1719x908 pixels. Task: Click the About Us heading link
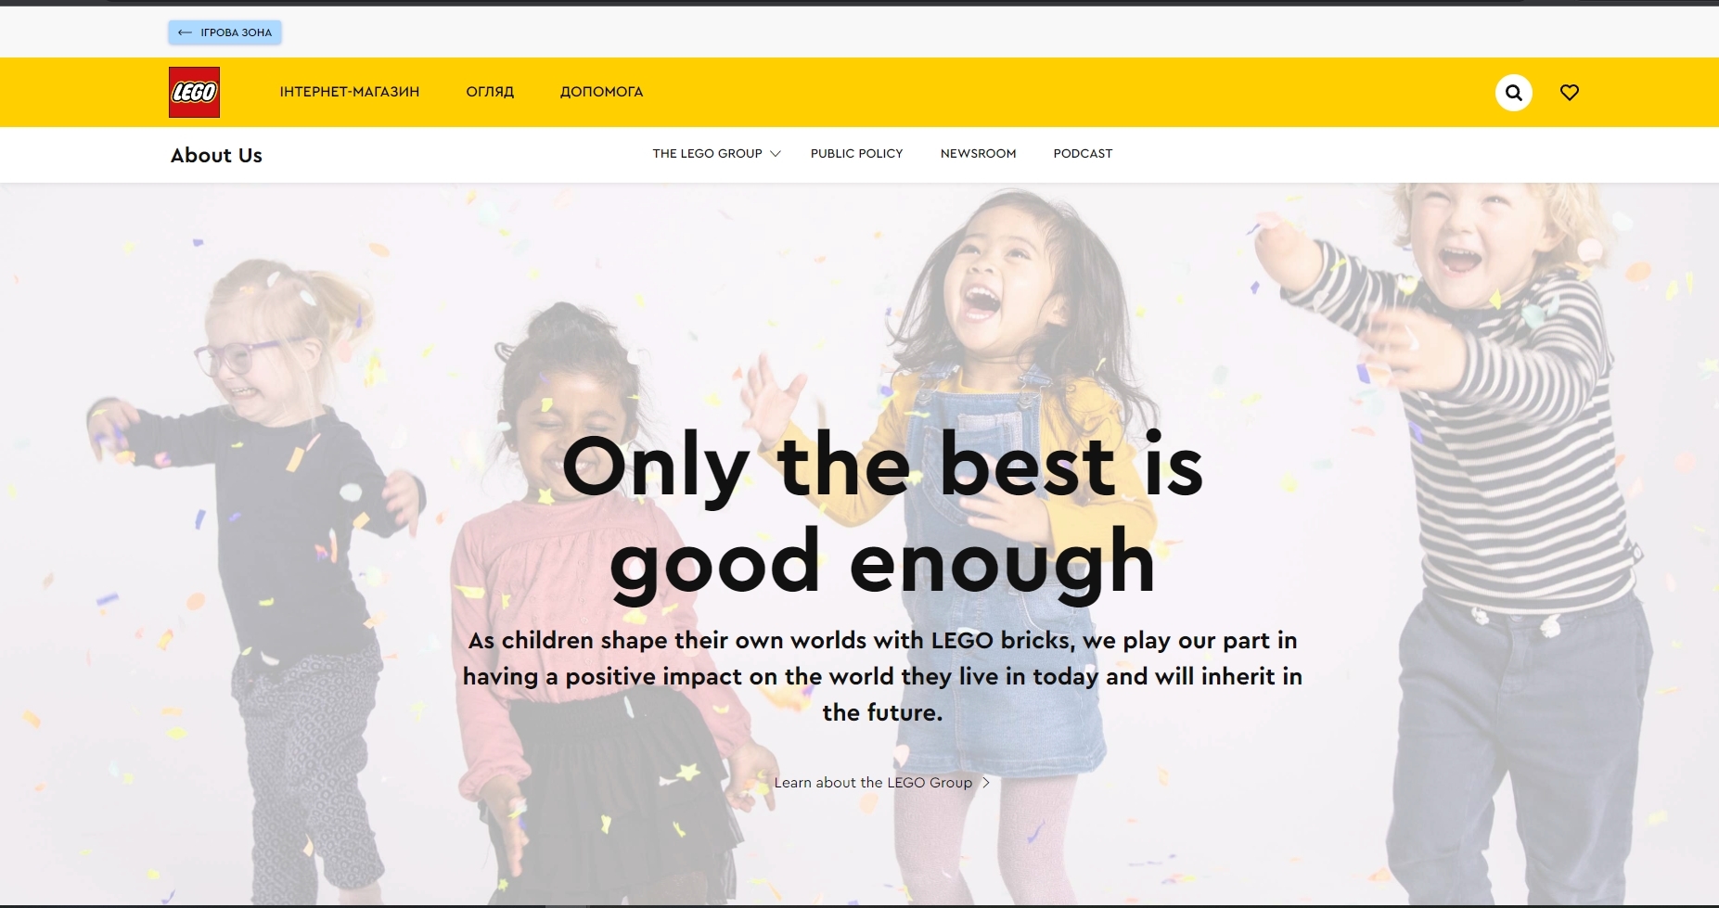coord(216,155)
